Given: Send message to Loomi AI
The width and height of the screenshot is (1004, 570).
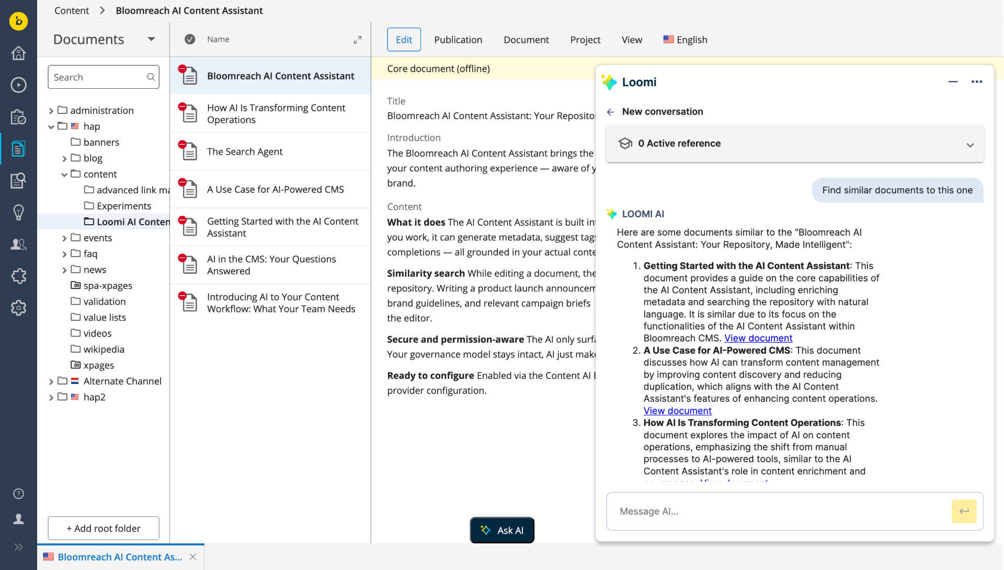Looking at the screenshot, I should [964, 511].
